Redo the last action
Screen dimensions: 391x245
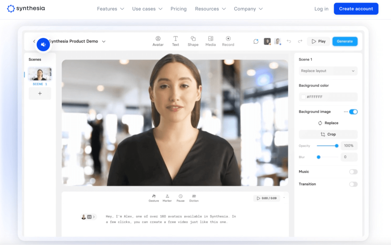(300, 41)
